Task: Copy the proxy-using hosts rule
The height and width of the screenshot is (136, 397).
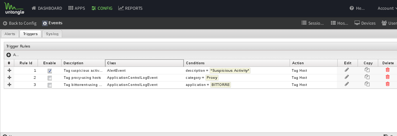Action: (367, 77)
